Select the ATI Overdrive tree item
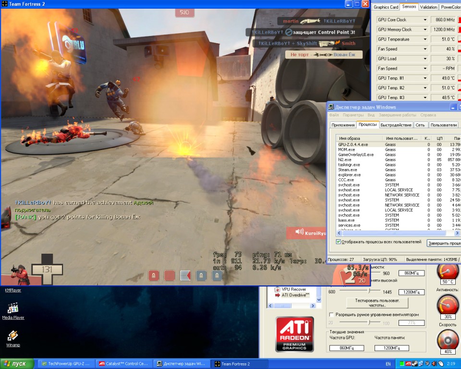Viewport: 461px width, 369px height. tap(294, 295)
